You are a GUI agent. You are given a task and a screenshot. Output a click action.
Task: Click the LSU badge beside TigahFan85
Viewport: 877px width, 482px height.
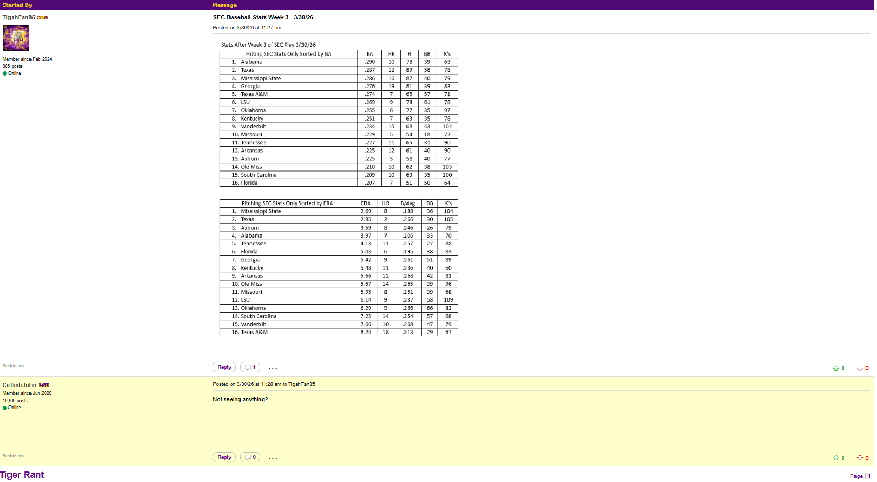point(43,18)
